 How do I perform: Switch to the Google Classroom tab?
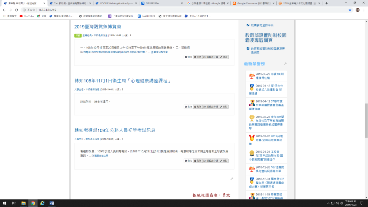point(254,3)
